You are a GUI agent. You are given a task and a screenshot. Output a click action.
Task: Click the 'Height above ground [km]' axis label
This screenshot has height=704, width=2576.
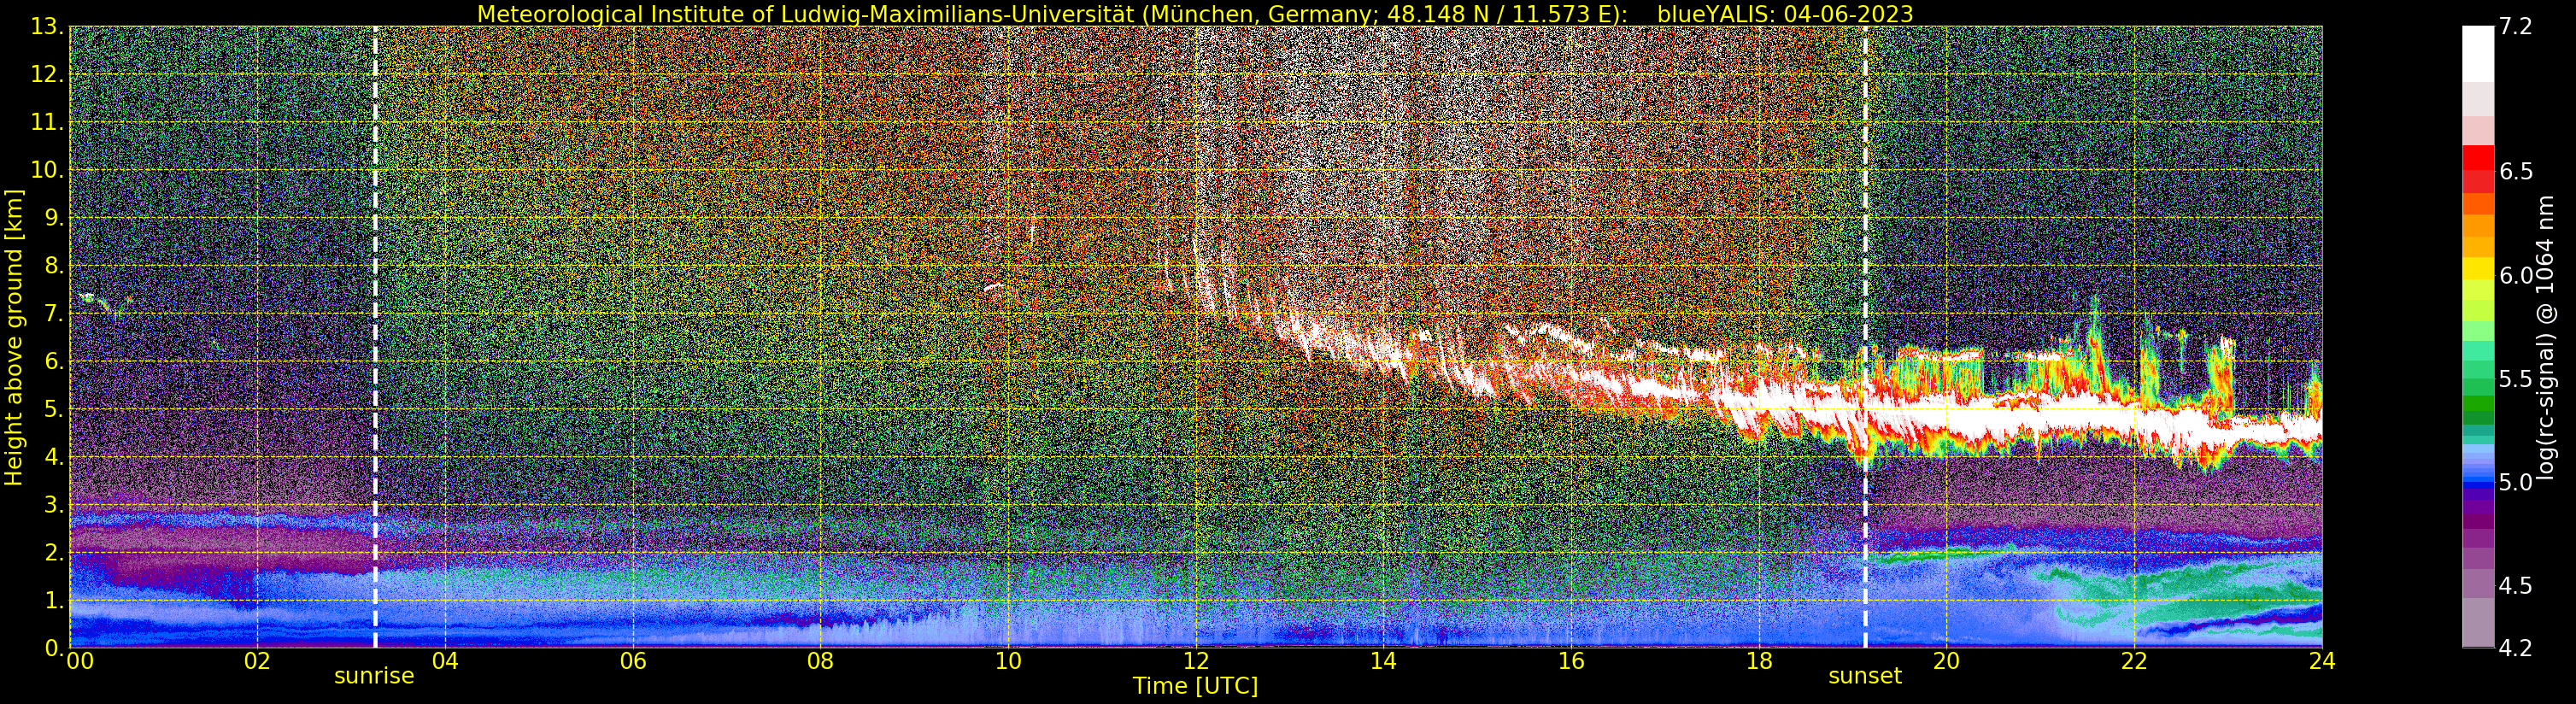coord(14,337)
